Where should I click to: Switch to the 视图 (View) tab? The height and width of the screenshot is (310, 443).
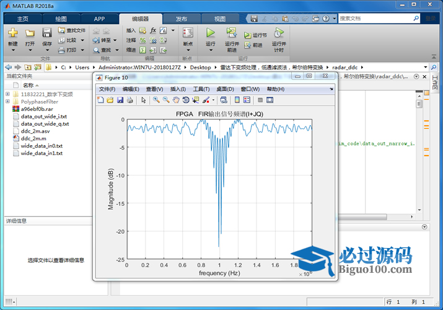[220, 19]
